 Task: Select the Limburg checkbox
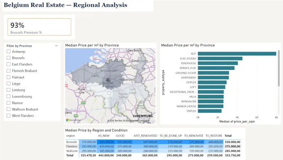[x=9, y=90]
